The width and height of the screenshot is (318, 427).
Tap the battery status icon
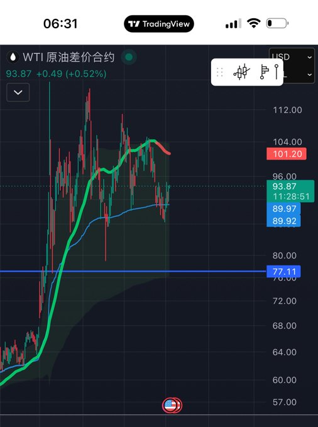pyautogui.click(x=277, y=23)
